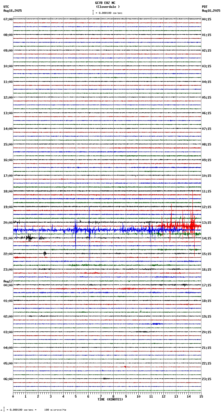This screenshot has width=222, height=413.
Task: Select the '21:00' UTC time label
Action: (8, 238)
